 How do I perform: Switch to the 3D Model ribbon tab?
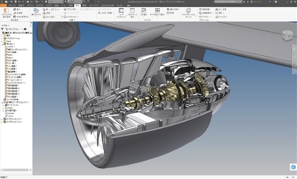click(40, 5)
